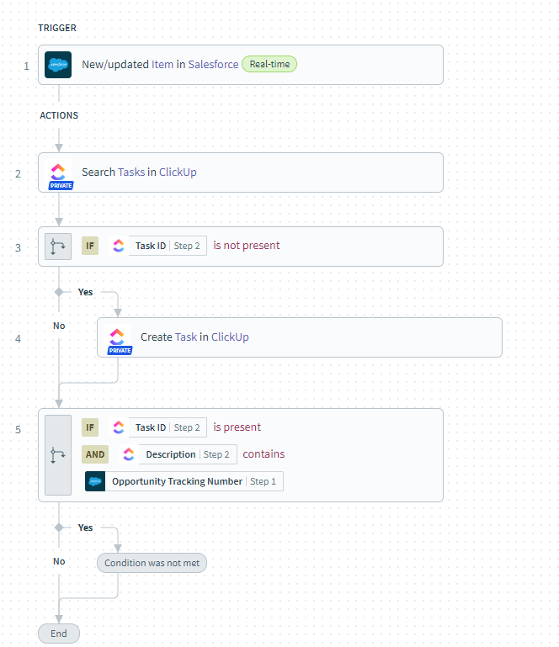Select the branch icon on step 3
Screen dimensions: 559x647
(58, 247)
